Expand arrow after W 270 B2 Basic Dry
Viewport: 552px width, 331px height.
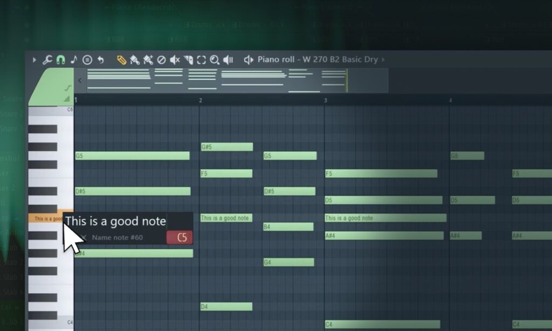tap(383, 59)
